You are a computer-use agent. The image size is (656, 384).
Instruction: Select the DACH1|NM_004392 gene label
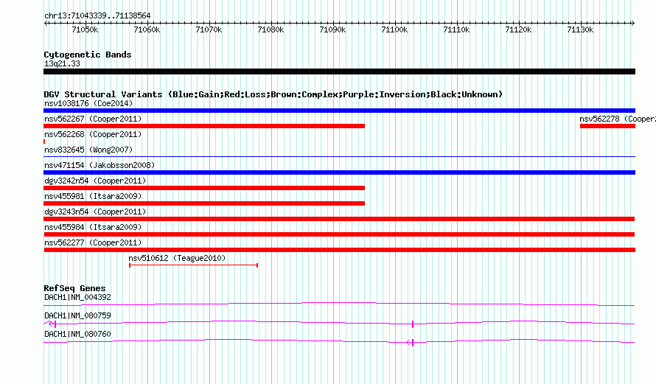click(77, 298)
